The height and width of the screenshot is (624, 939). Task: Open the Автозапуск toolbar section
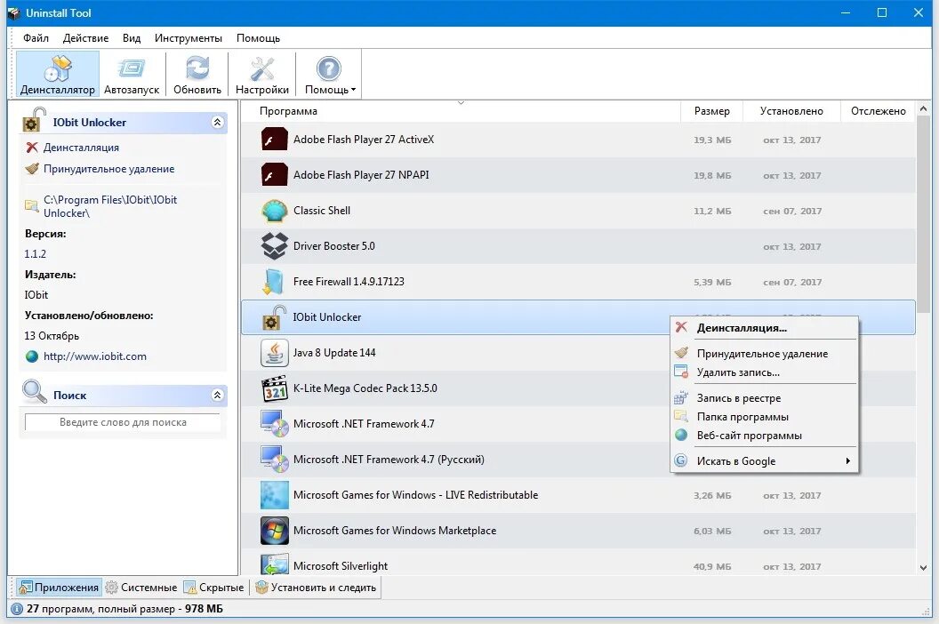coord(131,75)
